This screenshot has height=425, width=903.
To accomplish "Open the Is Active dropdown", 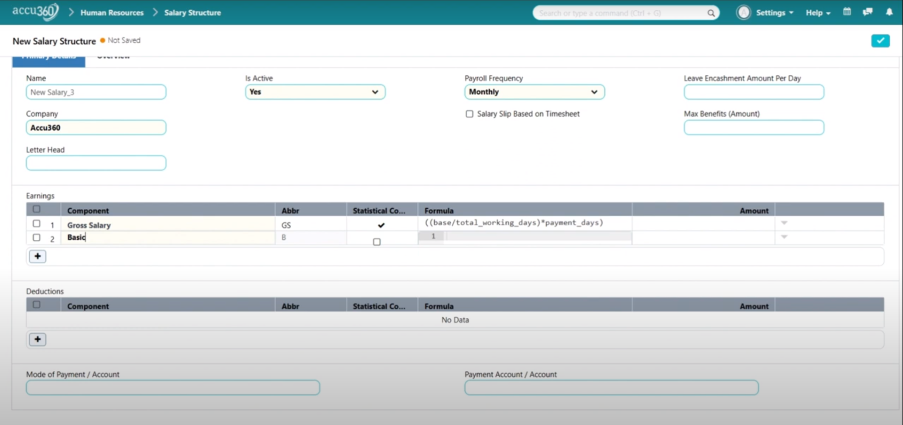I will [315, 92].
